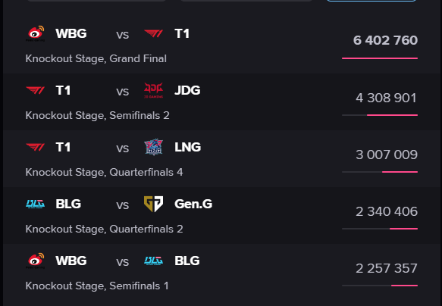Click the viewer bar under 4 308 901

380,115
